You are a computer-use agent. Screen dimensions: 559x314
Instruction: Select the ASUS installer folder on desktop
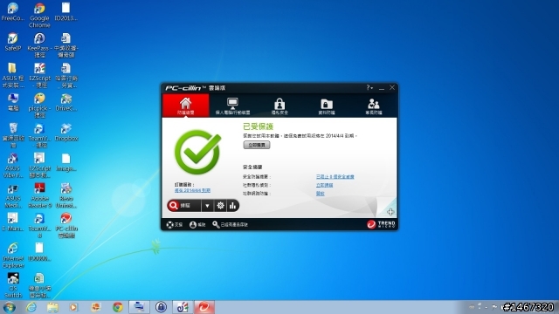13,75
